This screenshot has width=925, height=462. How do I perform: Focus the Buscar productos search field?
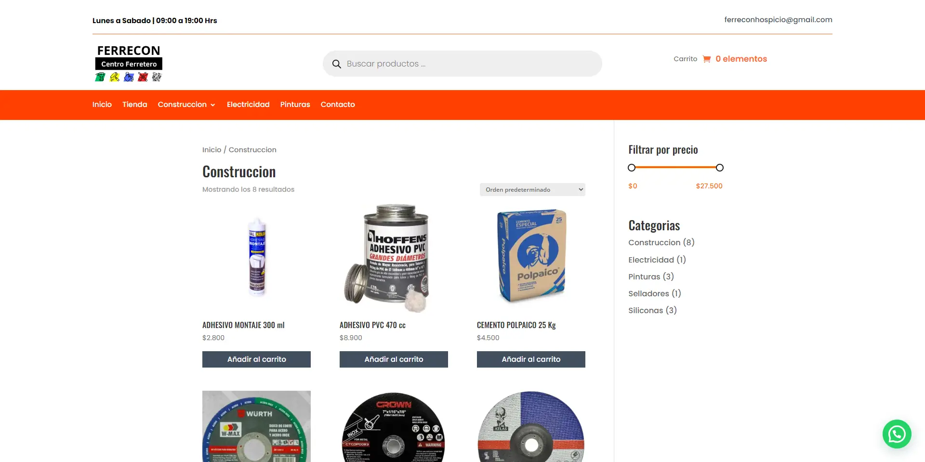point(462,64)
